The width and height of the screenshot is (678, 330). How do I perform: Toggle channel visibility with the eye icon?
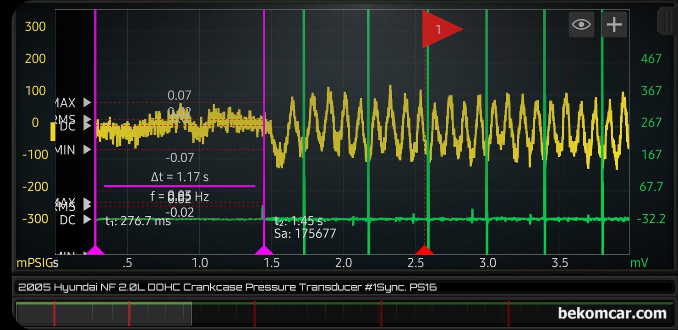[x=581, y=24]
